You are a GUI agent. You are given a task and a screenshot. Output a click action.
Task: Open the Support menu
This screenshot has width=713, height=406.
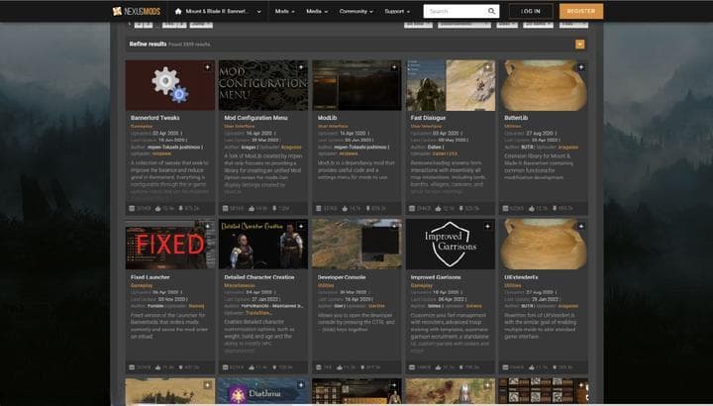397,11
